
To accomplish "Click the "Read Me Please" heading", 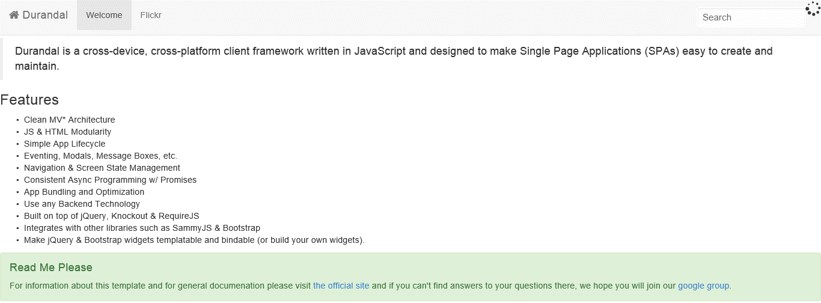I will [x=51, y=268].
